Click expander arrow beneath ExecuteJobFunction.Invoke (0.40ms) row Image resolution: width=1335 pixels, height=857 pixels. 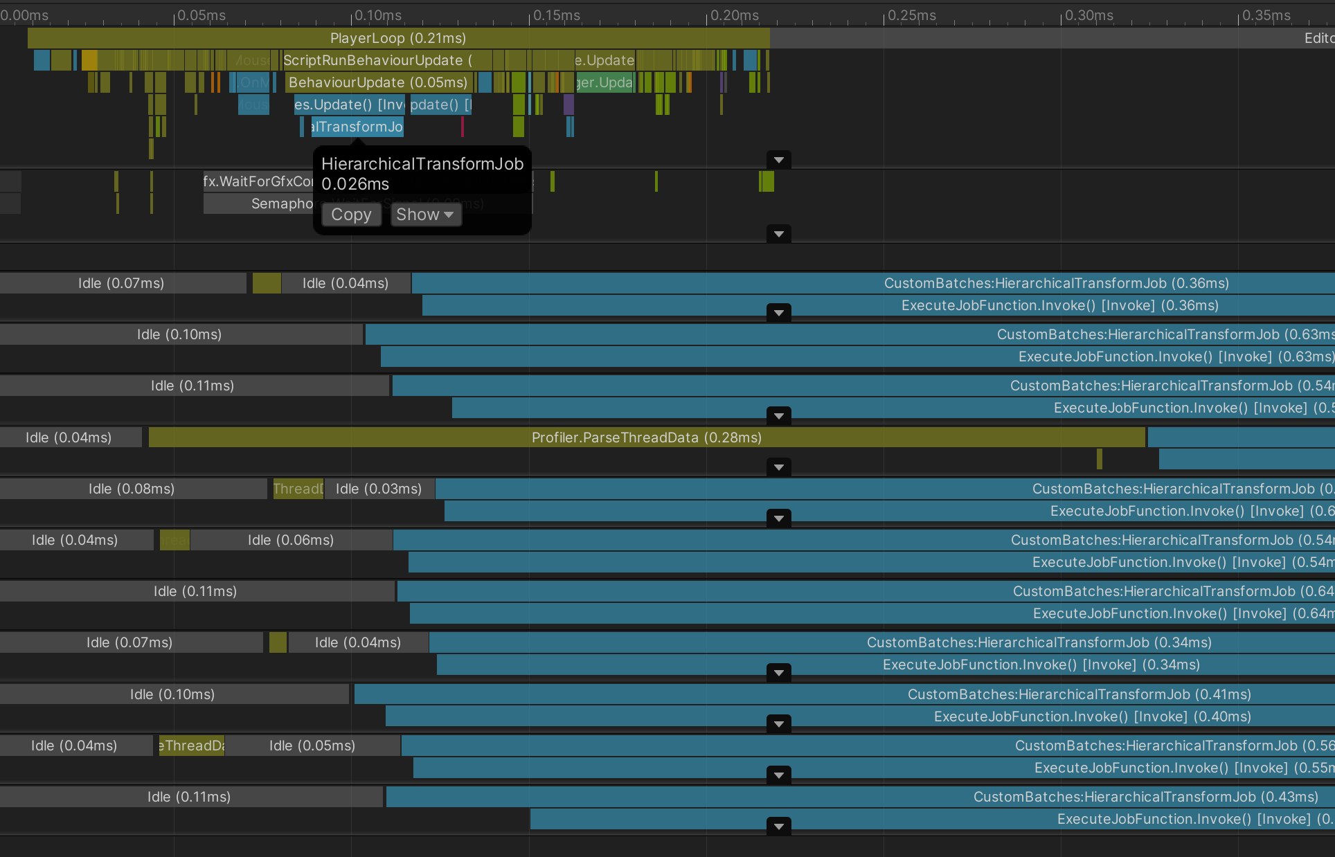tap(778, 724)
